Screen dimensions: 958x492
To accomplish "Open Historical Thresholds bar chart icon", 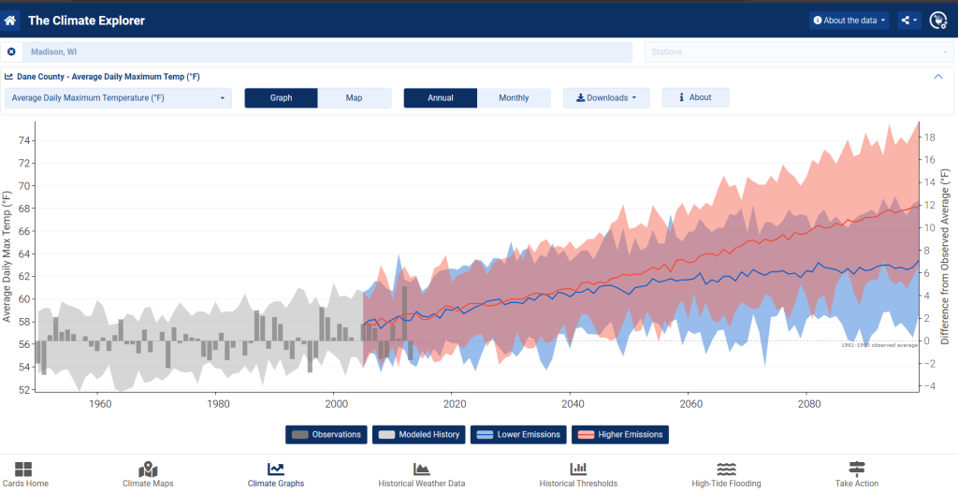I will click(578, 469).
